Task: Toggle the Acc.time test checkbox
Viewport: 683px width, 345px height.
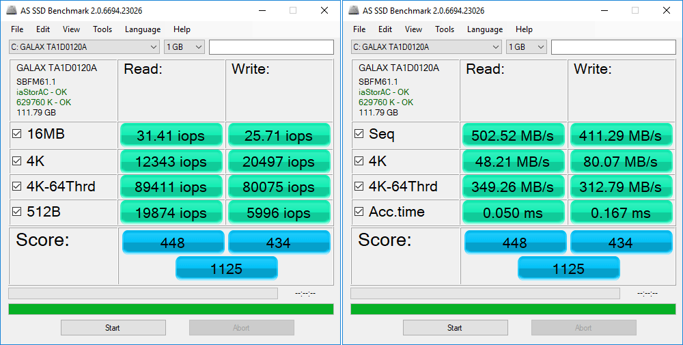Action: point(360,212)
